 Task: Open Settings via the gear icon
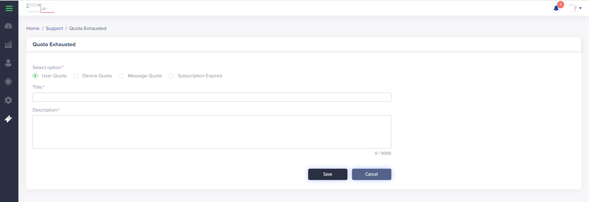click(x=8, y=100)
